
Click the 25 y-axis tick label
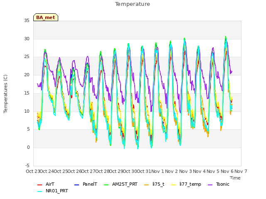[27, 57]
